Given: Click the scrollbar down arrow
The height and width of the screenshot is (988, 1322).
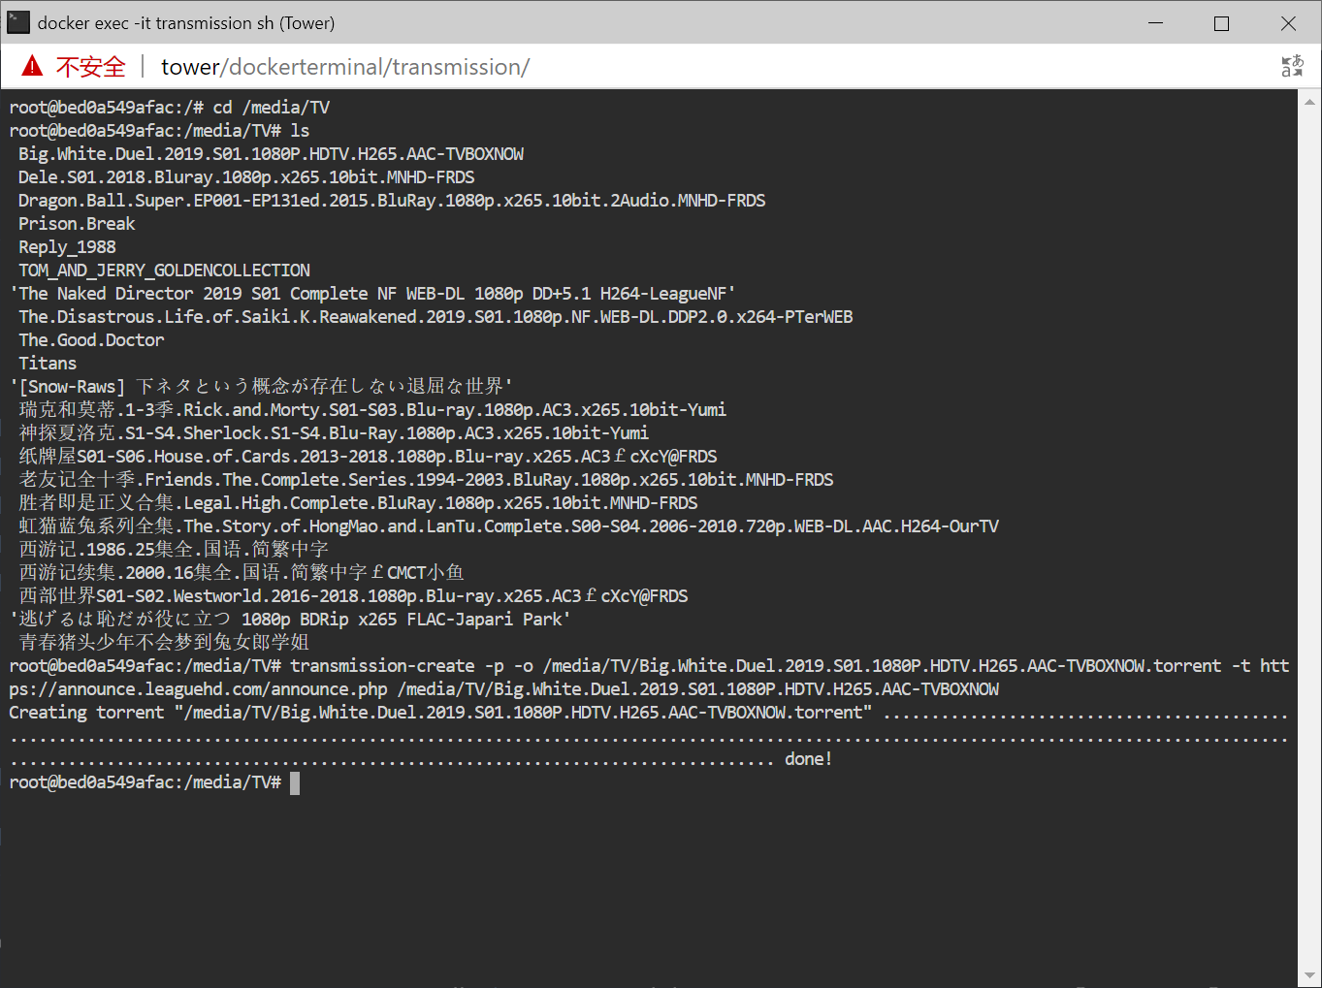Looking at the screenshot, I should (1309, 976).
